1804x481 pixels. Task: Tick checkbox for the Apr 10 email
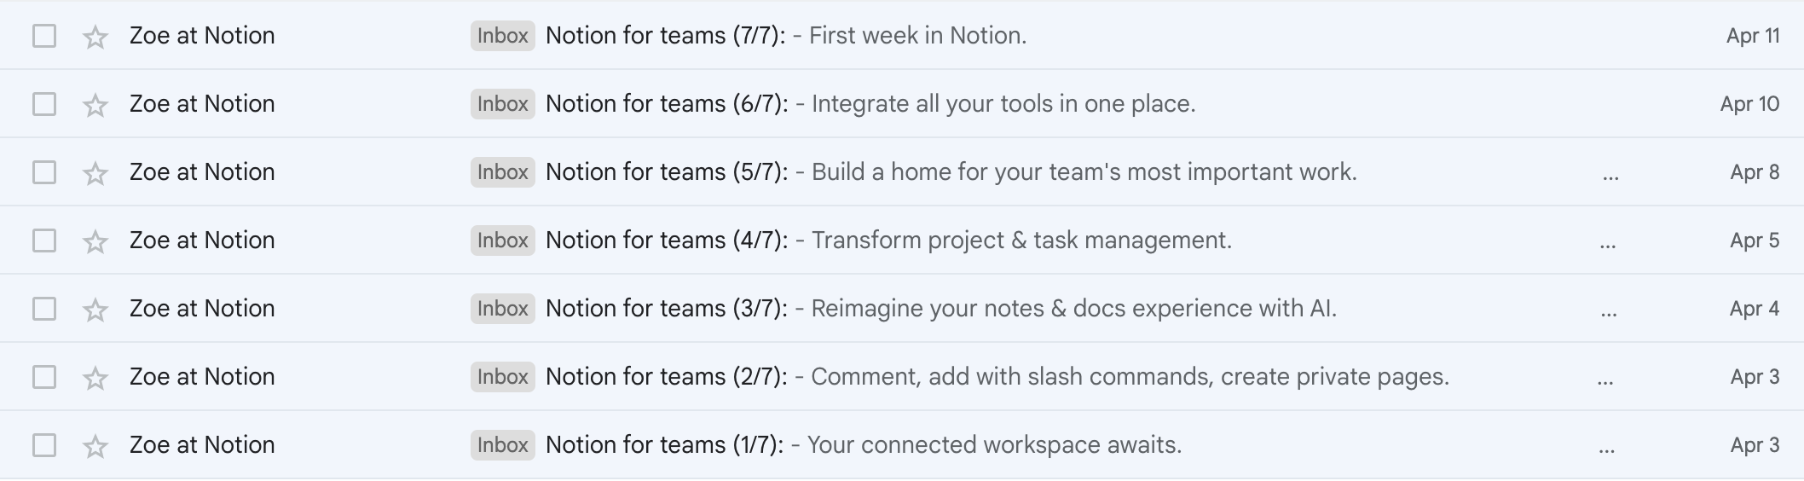tap(44, 104)
